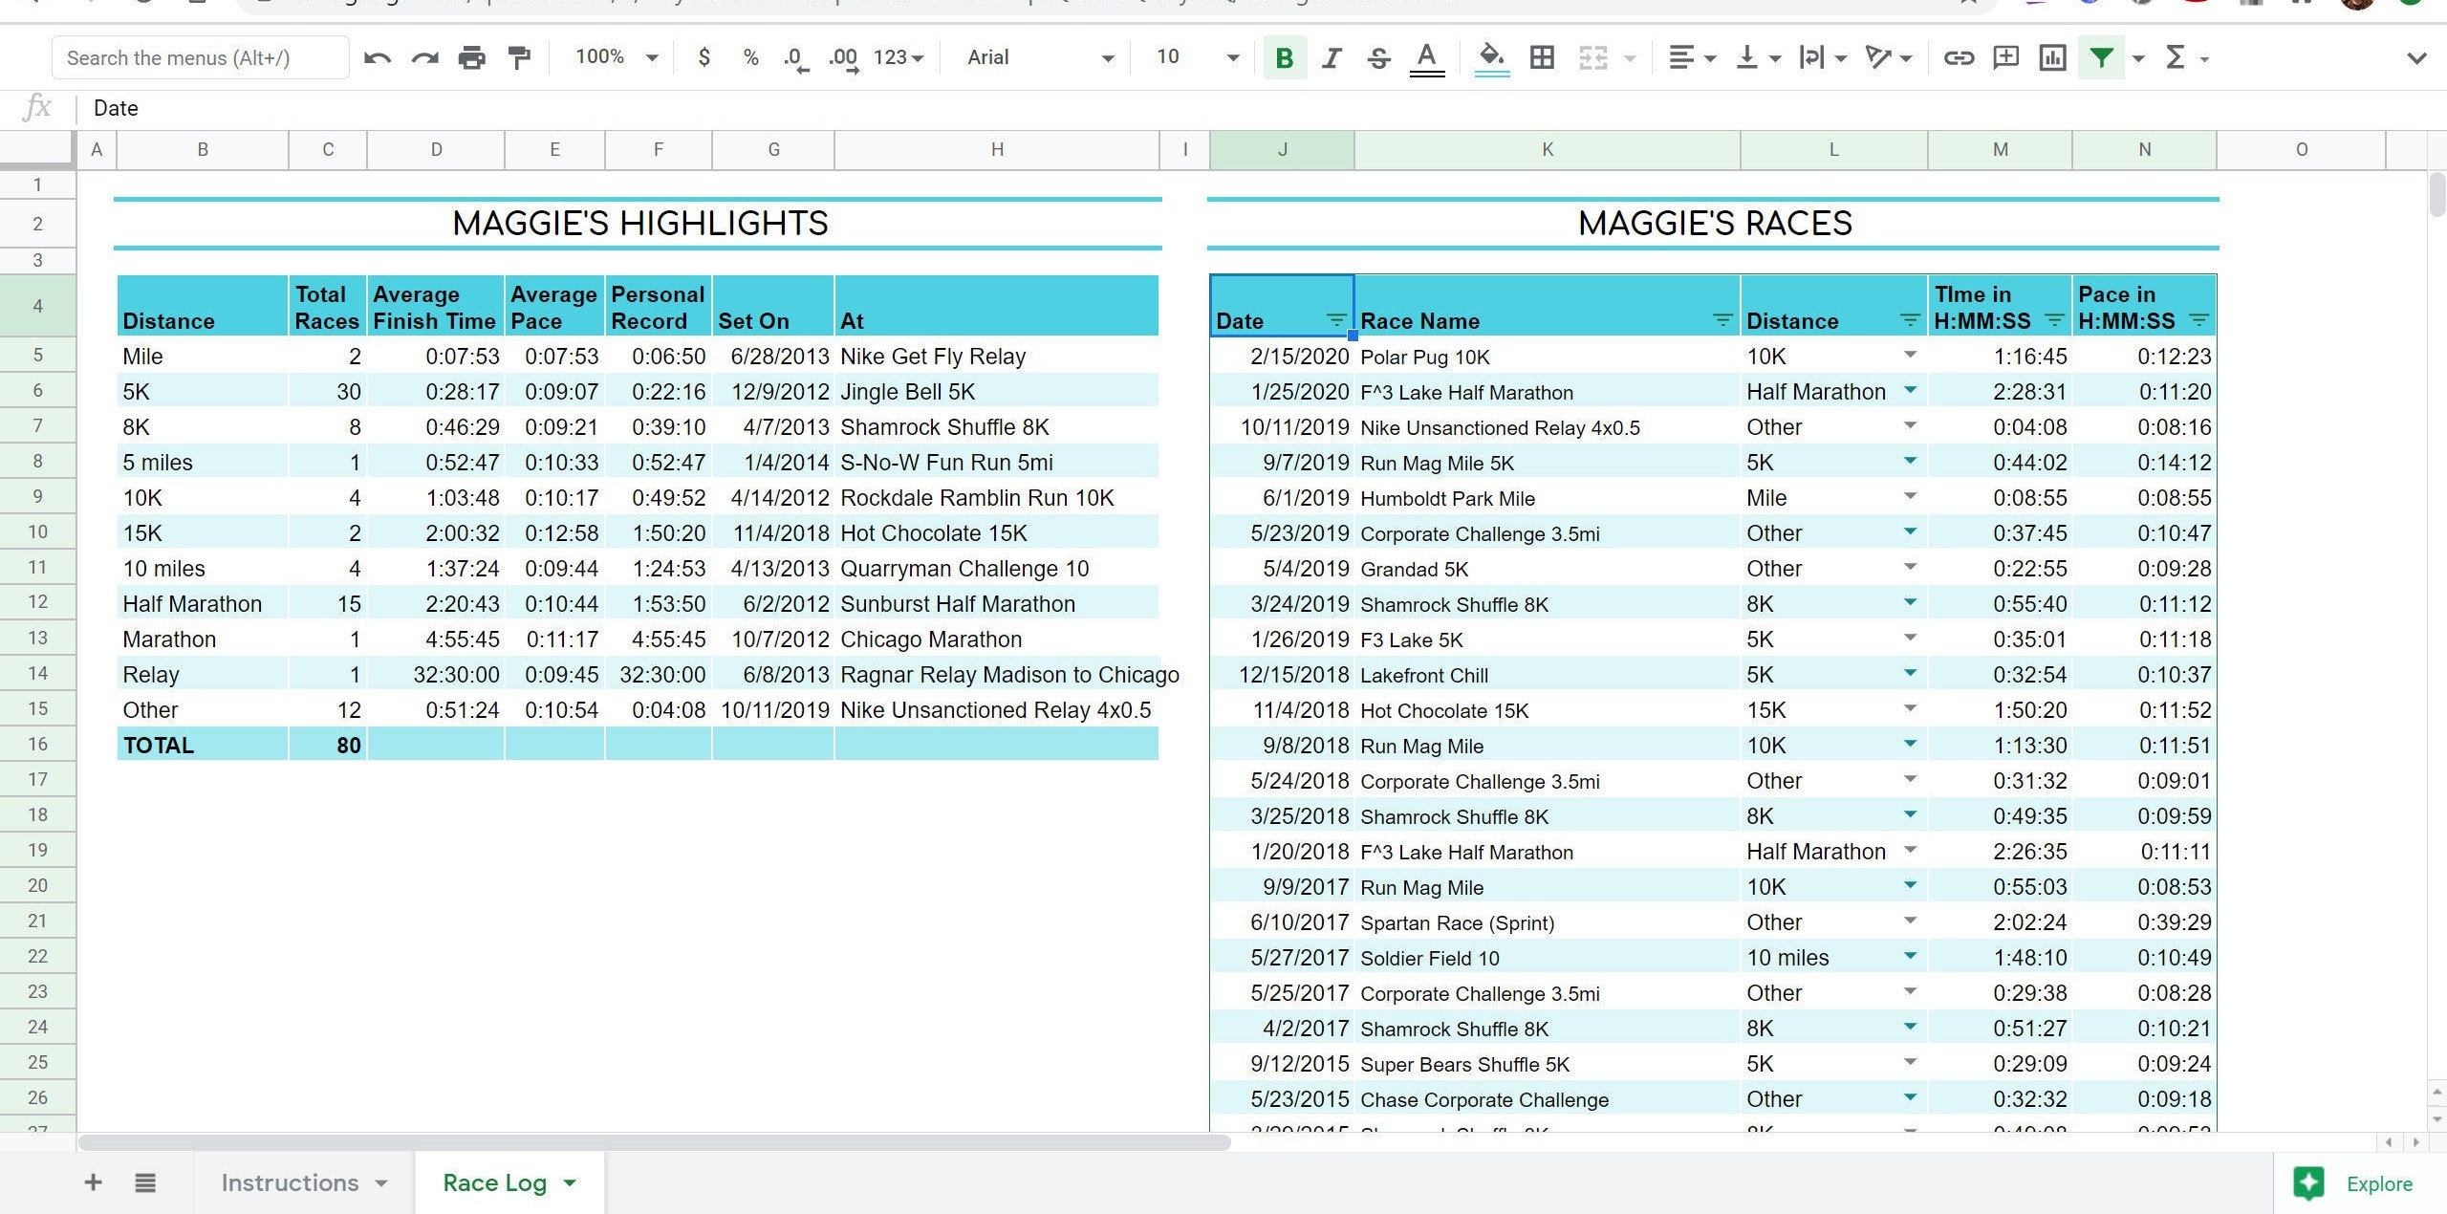Open the Race Log sheet menu

pyautogui.click(x=570, y=1182)
